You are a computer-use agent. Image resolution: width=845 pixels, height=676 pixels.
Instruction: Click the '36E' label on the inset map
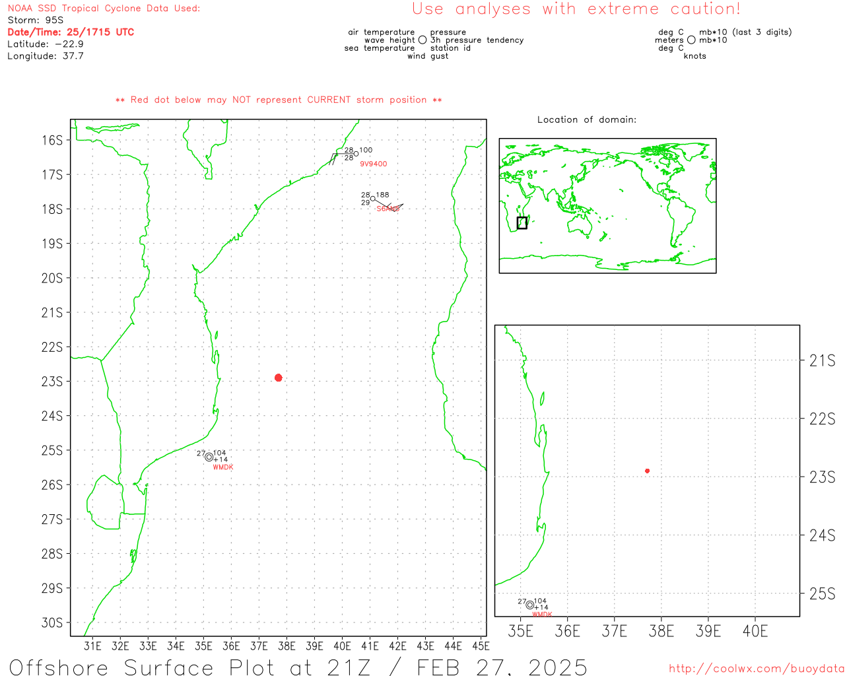point(568,631)
